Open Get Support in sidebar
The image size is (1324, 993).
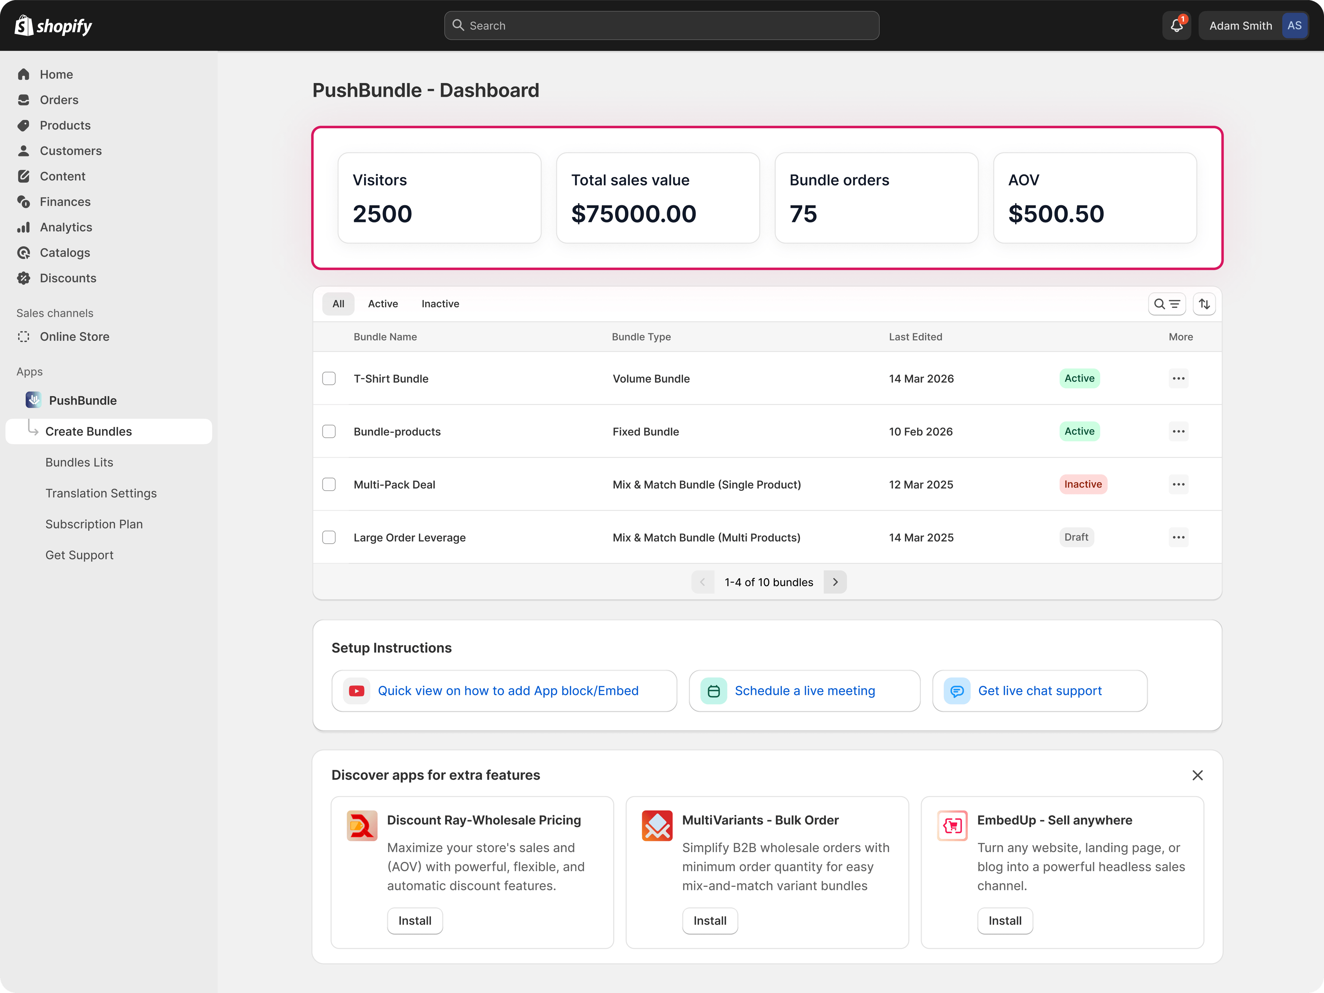[80, 555]
